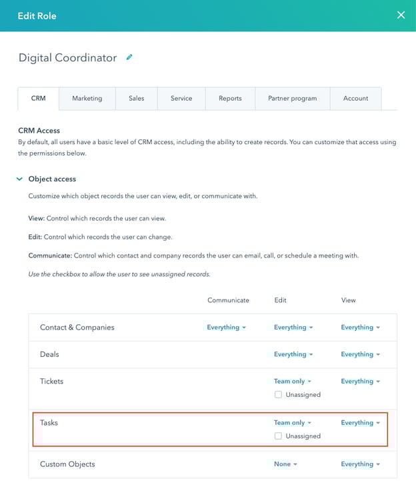Enable Unassigned checkbox for Tasks
Viewport: 416px width, 495px height.
tap(278, 436)
